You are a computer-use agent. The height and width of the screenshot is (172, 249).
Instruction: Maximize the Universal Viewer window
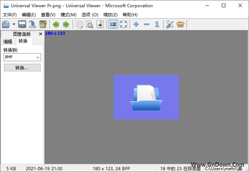pos(223,6)
